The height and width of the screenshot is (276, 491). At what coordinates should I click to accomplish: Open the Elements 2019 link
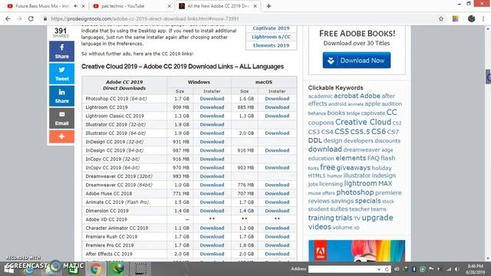click(271, 45)
